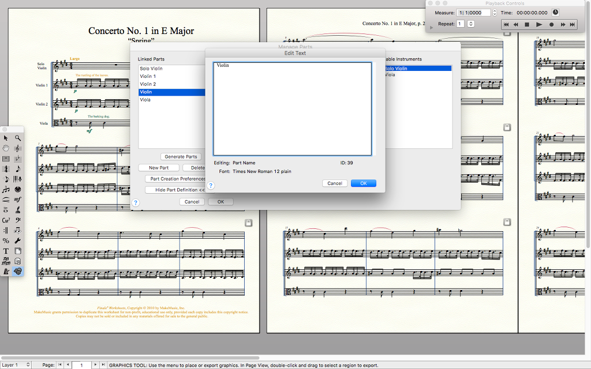
Task: Select the Zoom magnifier tool
Action: click(x=18, y=138)
